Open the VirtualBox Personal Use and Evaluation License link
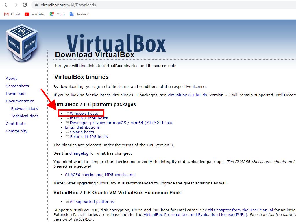Image resolution: width=296 pixels, height=222 pixels. point(196,215)
